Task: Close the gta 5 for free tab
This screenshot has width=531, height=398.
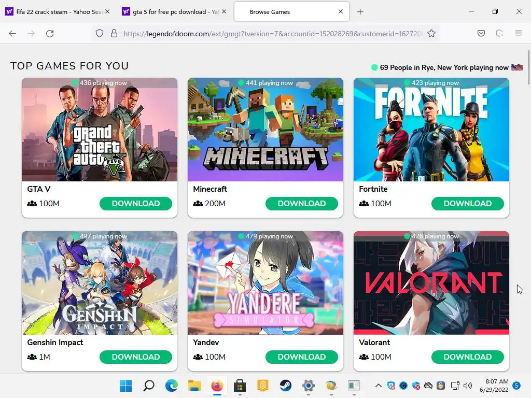Action: [224, 11]
